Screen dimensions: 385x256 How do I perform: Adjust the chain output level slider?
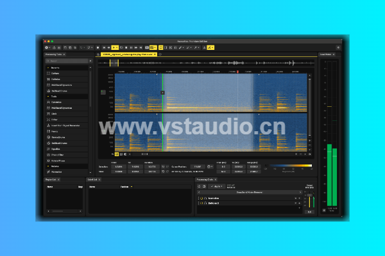pos(310,195)
